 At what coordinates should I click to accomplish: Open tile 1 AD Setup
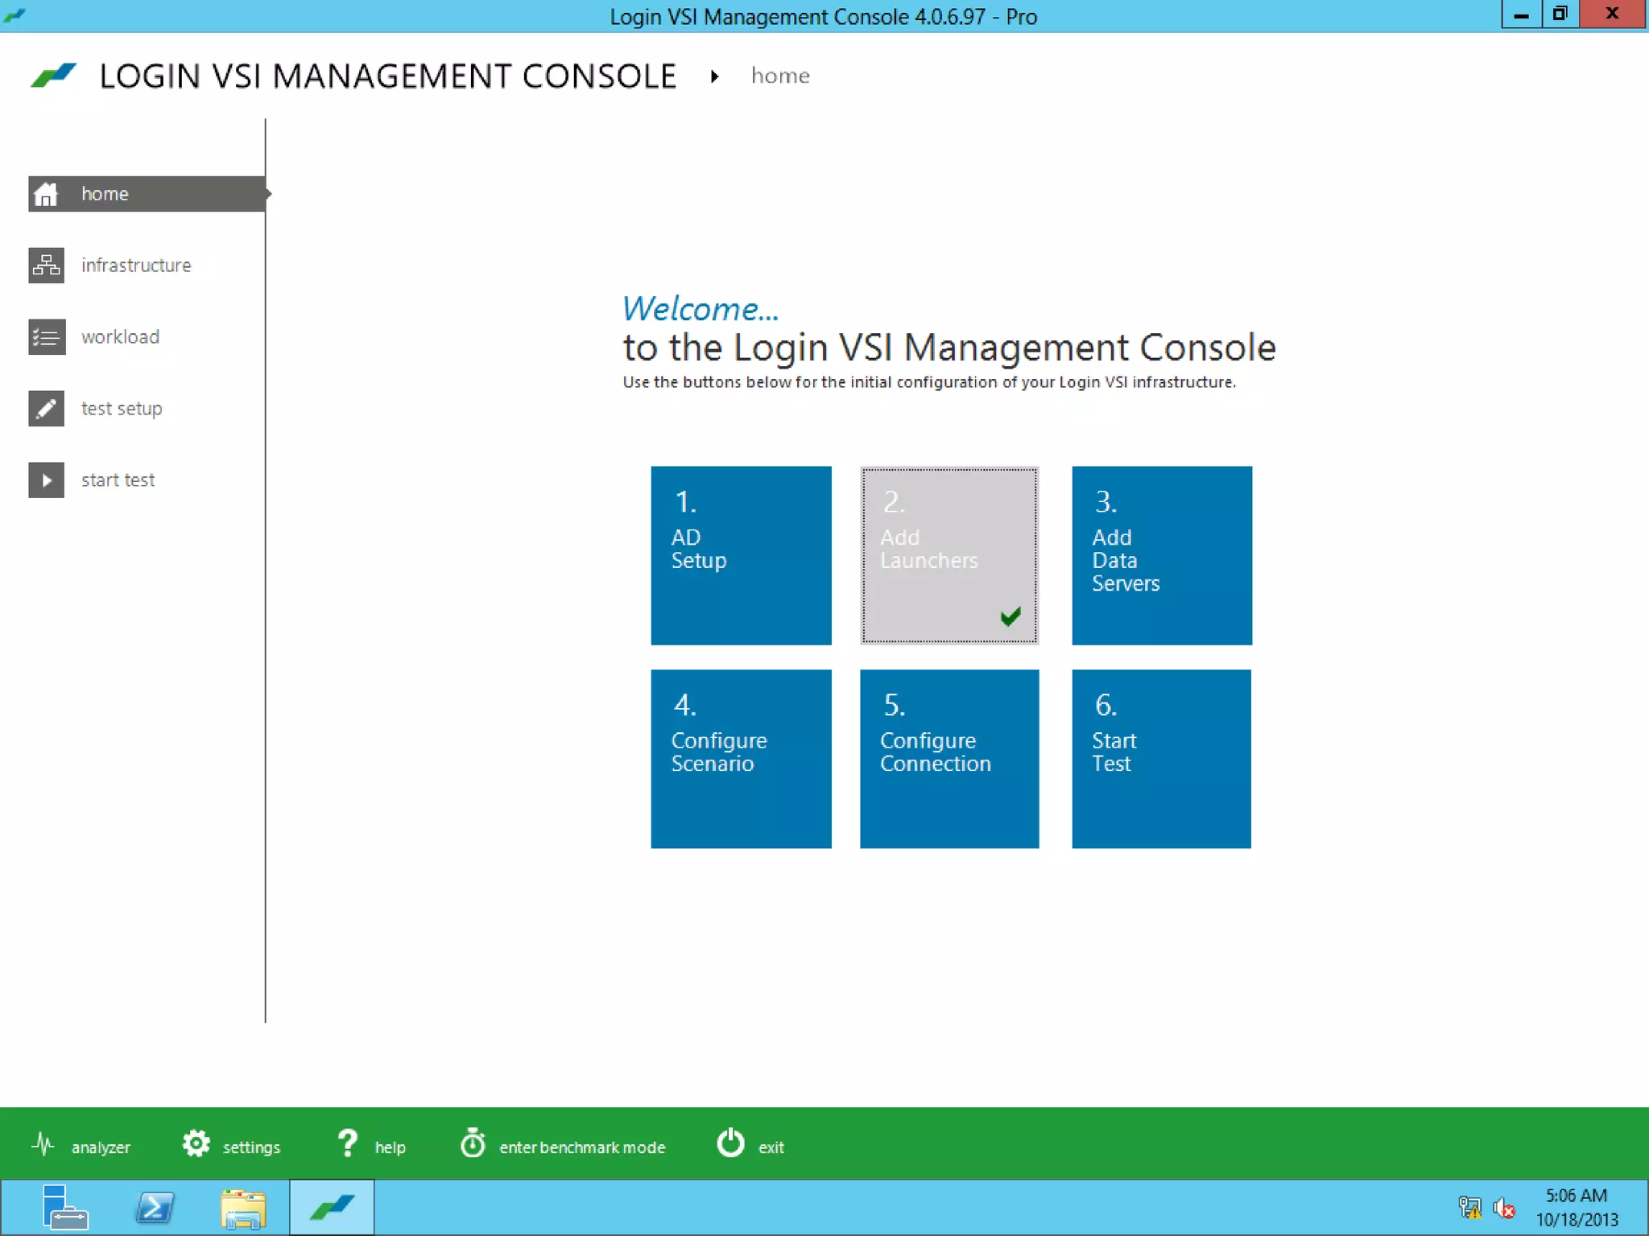741,555
